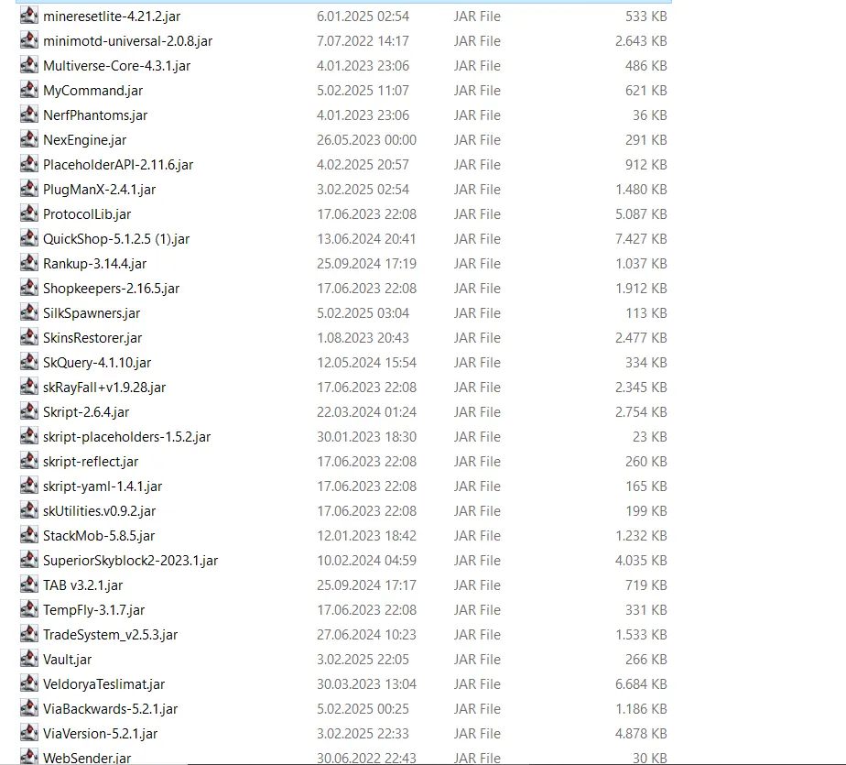This screenshot has height=765, width=846.
Task: Click the skript-placeholders-1.5.2.jar file name
Action: point(126,437)
